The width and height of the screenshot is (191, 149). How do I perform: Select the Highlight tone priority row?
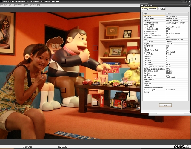(x=165, y=71)
